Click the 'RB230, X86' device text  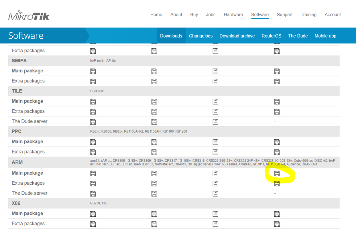click(x=99, y=203)
